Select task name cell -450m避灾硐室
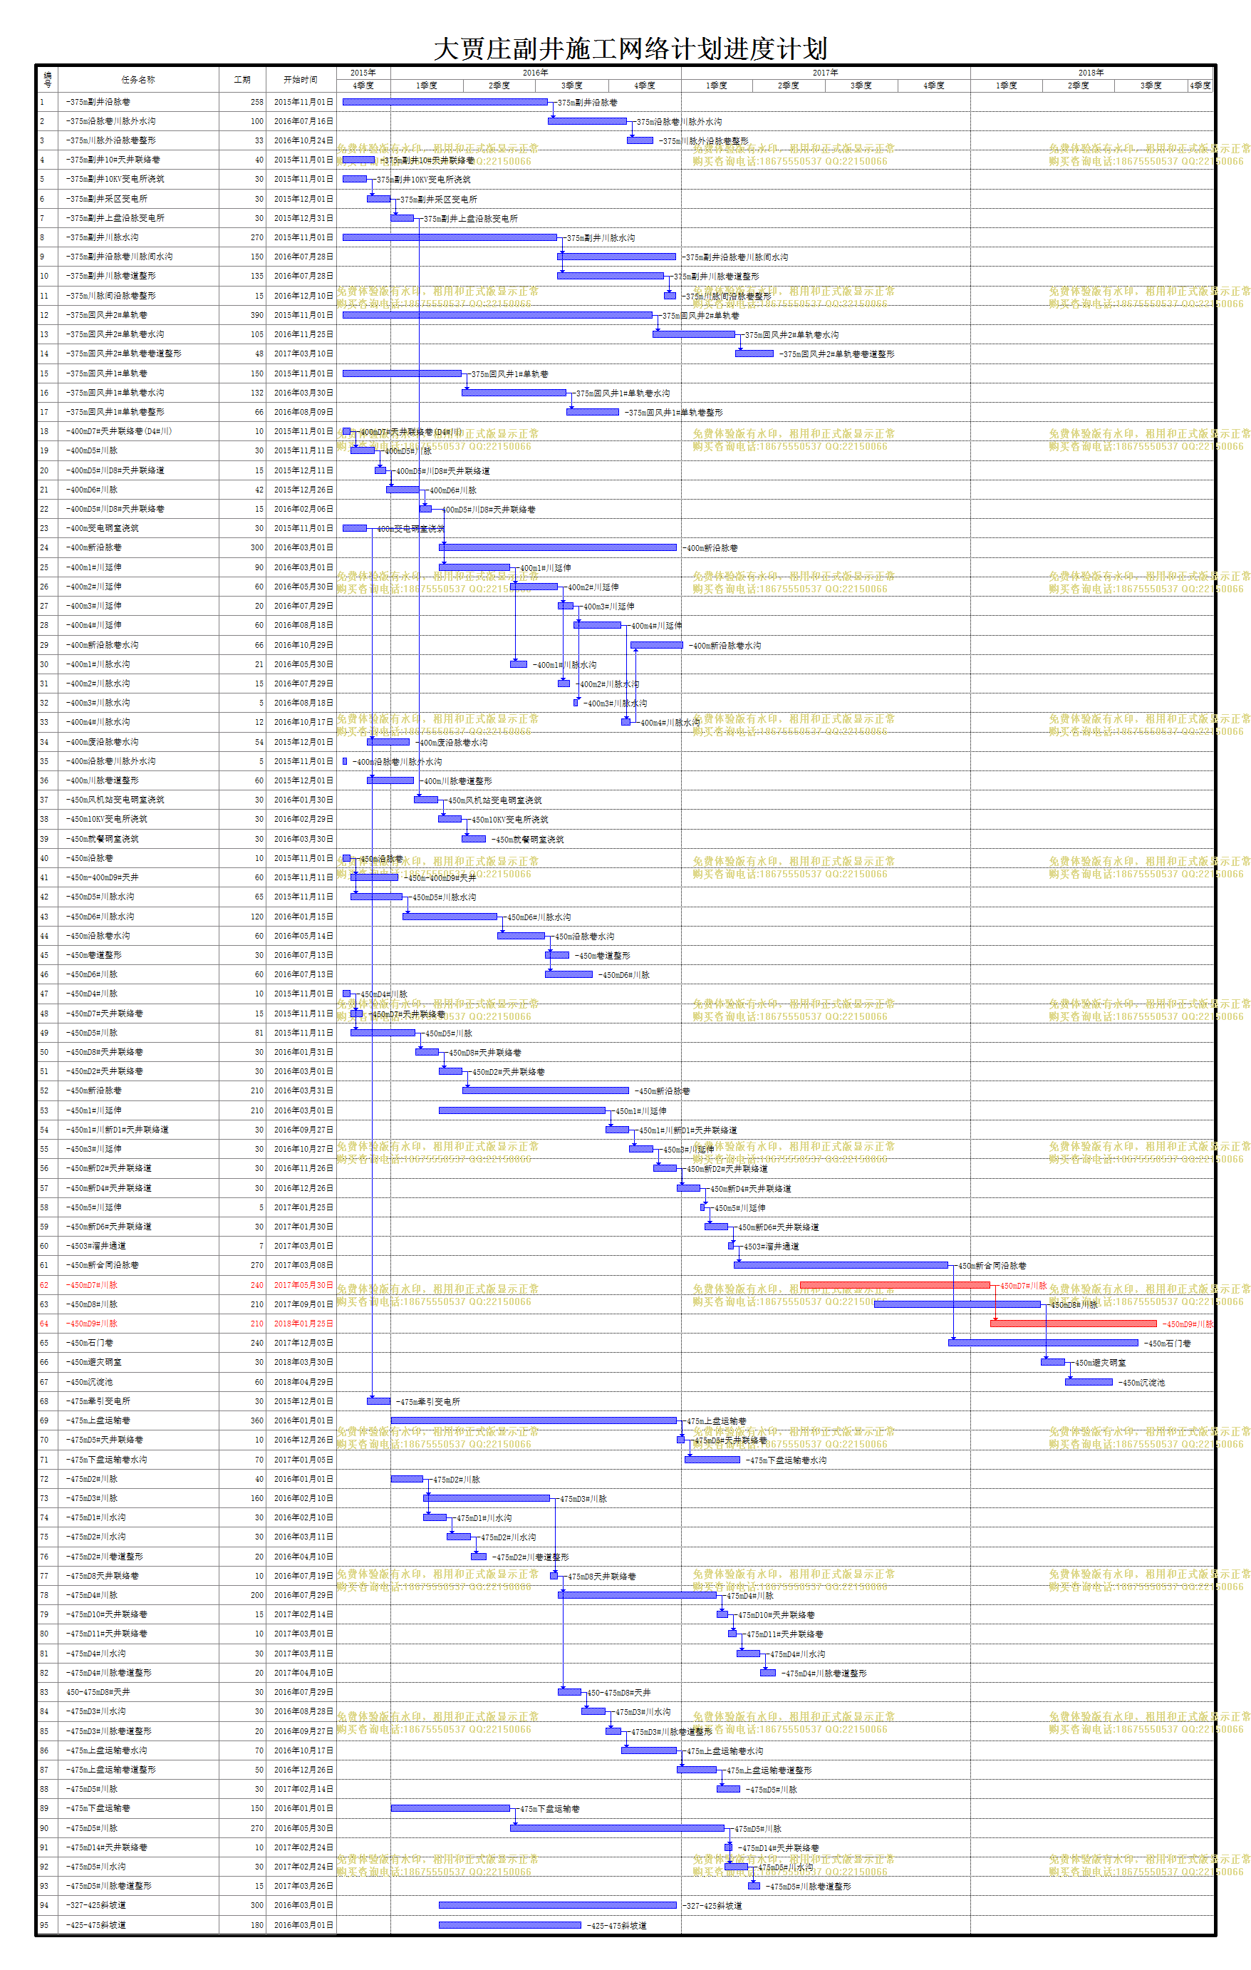The height and width of the screenshot is (1970, 1251). 138,1362
